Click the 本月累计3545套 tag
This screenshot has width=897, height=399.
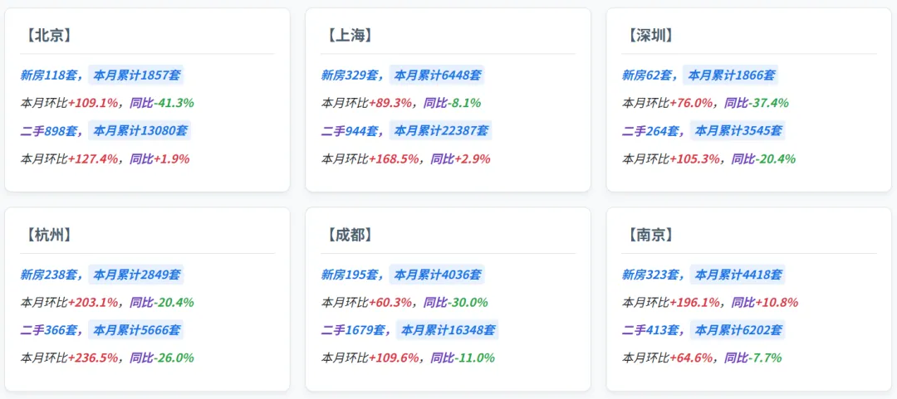pyautogui.click(x=738, y=131)
